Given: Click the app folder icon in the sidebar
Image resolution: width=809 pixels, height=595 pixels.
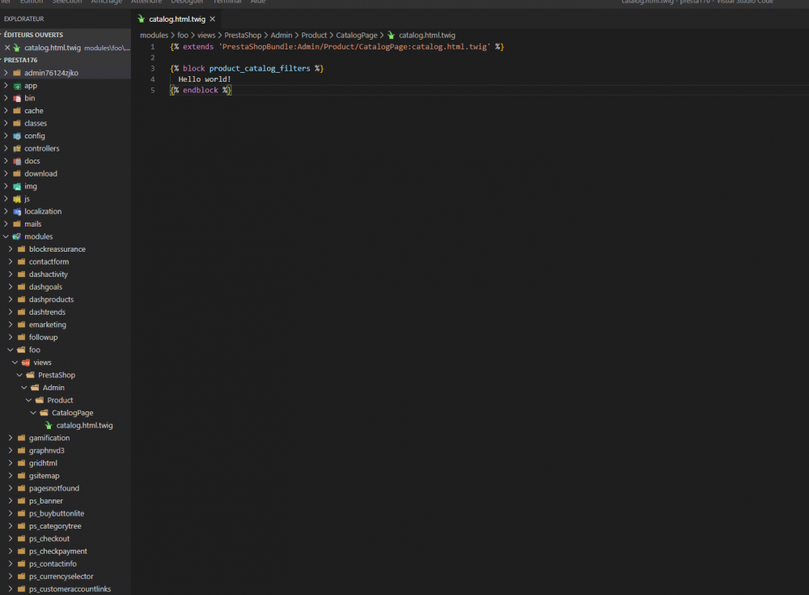Looking at the screenshot, I should 17,85.
